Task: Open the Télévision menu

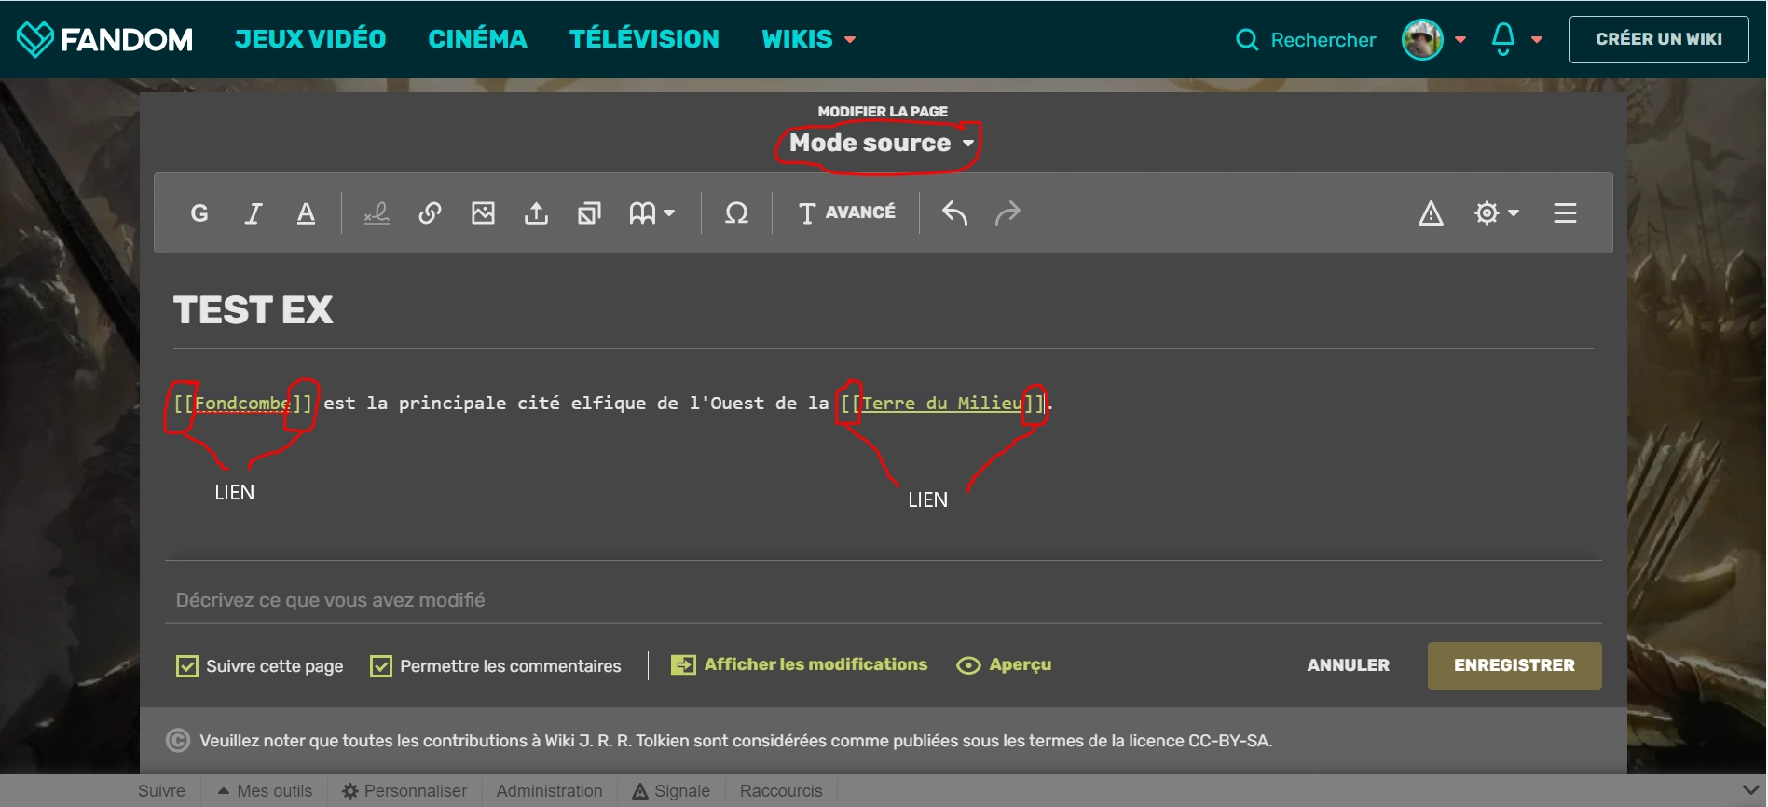Action: [x=644, y=39]
